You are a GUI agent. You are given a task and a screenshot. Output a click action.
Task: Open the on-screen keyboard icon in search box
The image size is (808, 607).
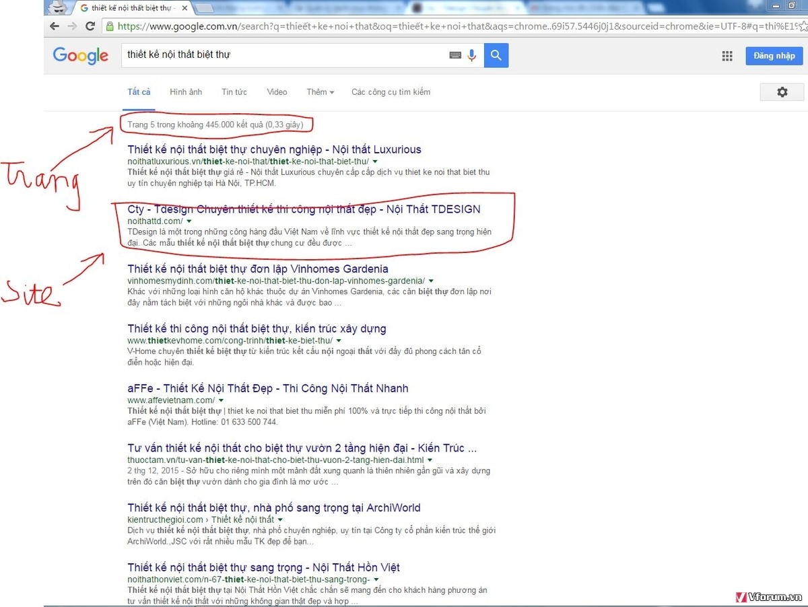coord(455,55)
